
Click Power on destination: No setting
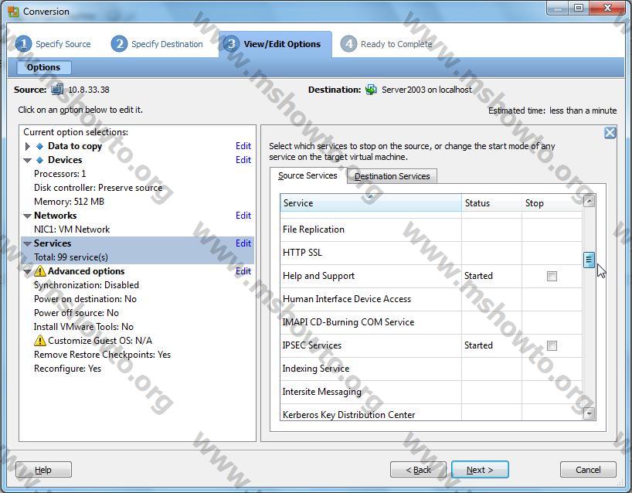coord(85,299)
